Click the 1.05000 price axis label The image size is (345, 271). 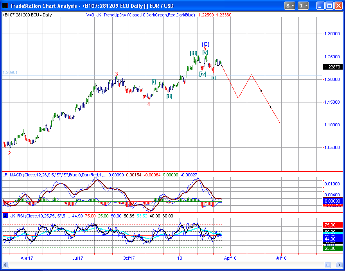click(332, 147)
